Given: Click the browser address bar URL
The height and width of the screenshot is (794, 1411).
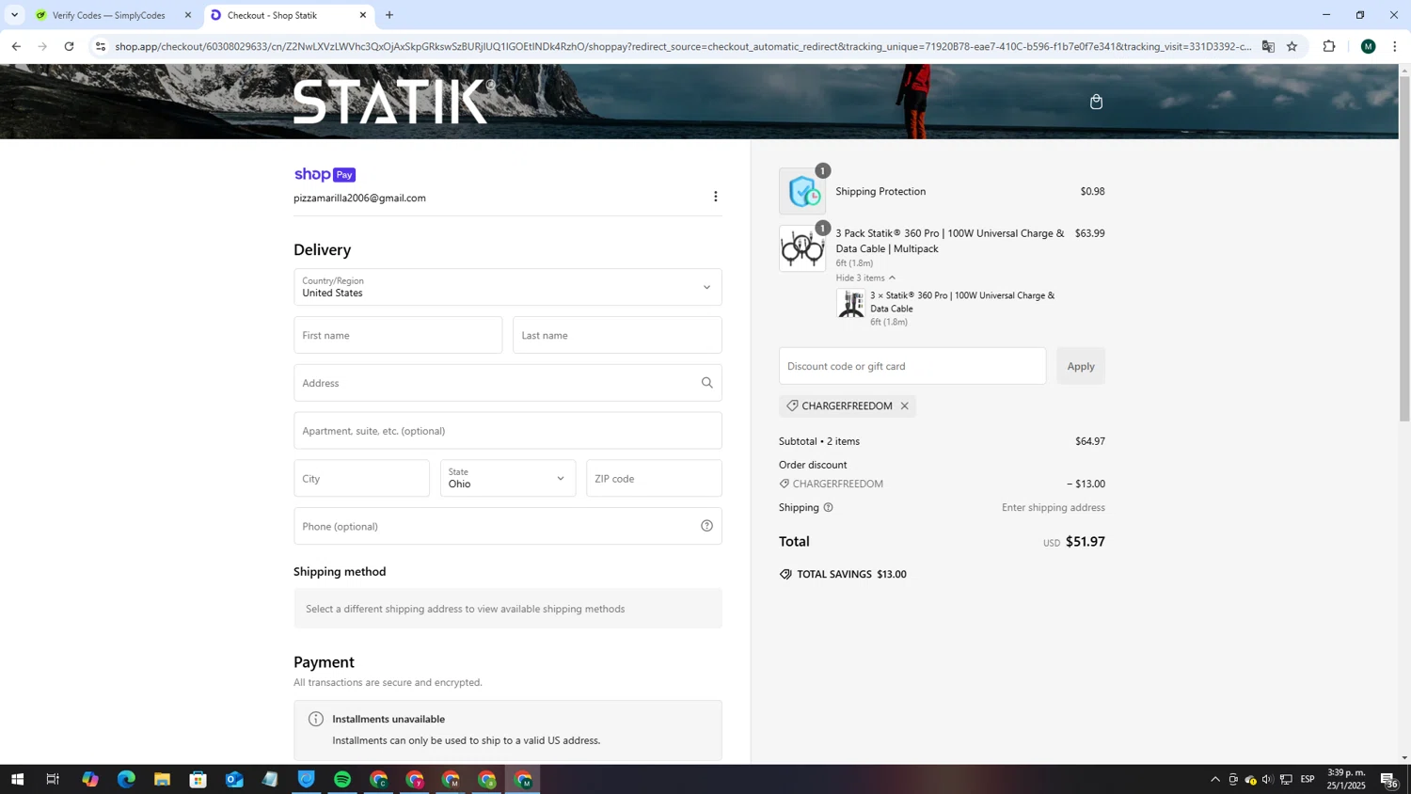Looking at the screenshot, I should [x=683, y=46].
